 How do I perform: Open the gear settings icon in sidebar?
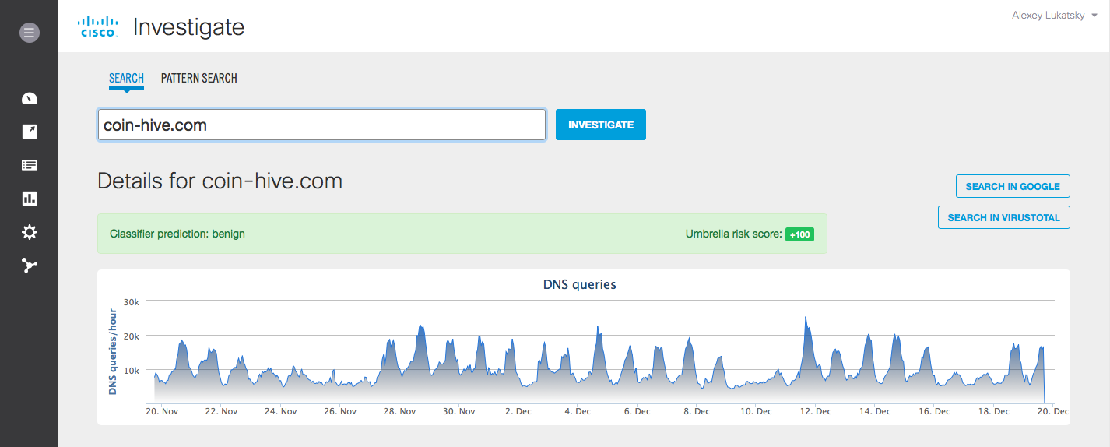pos(30,232)
